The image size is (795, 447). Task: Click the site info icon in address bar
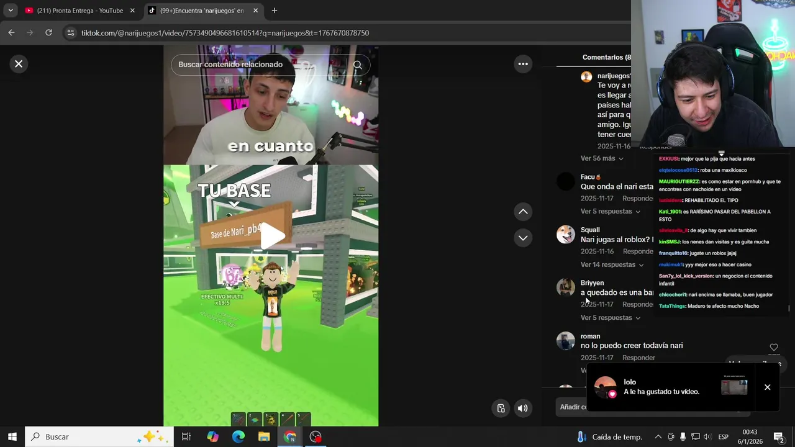71,33
